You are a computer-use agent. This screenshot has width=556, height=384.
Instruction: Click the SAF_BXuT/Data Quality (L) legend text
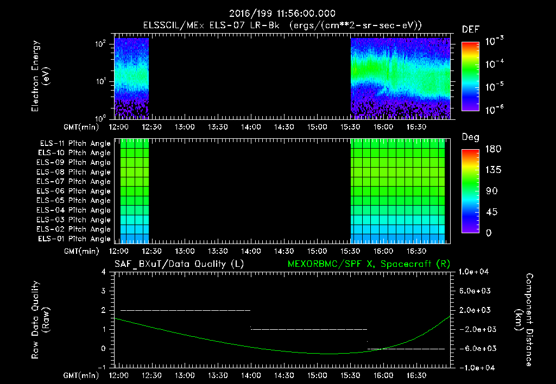point(179,264)
